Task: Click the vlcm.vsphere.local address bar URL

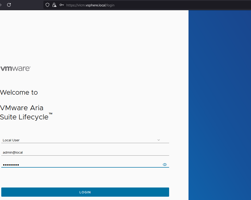Action: (90, 5)
